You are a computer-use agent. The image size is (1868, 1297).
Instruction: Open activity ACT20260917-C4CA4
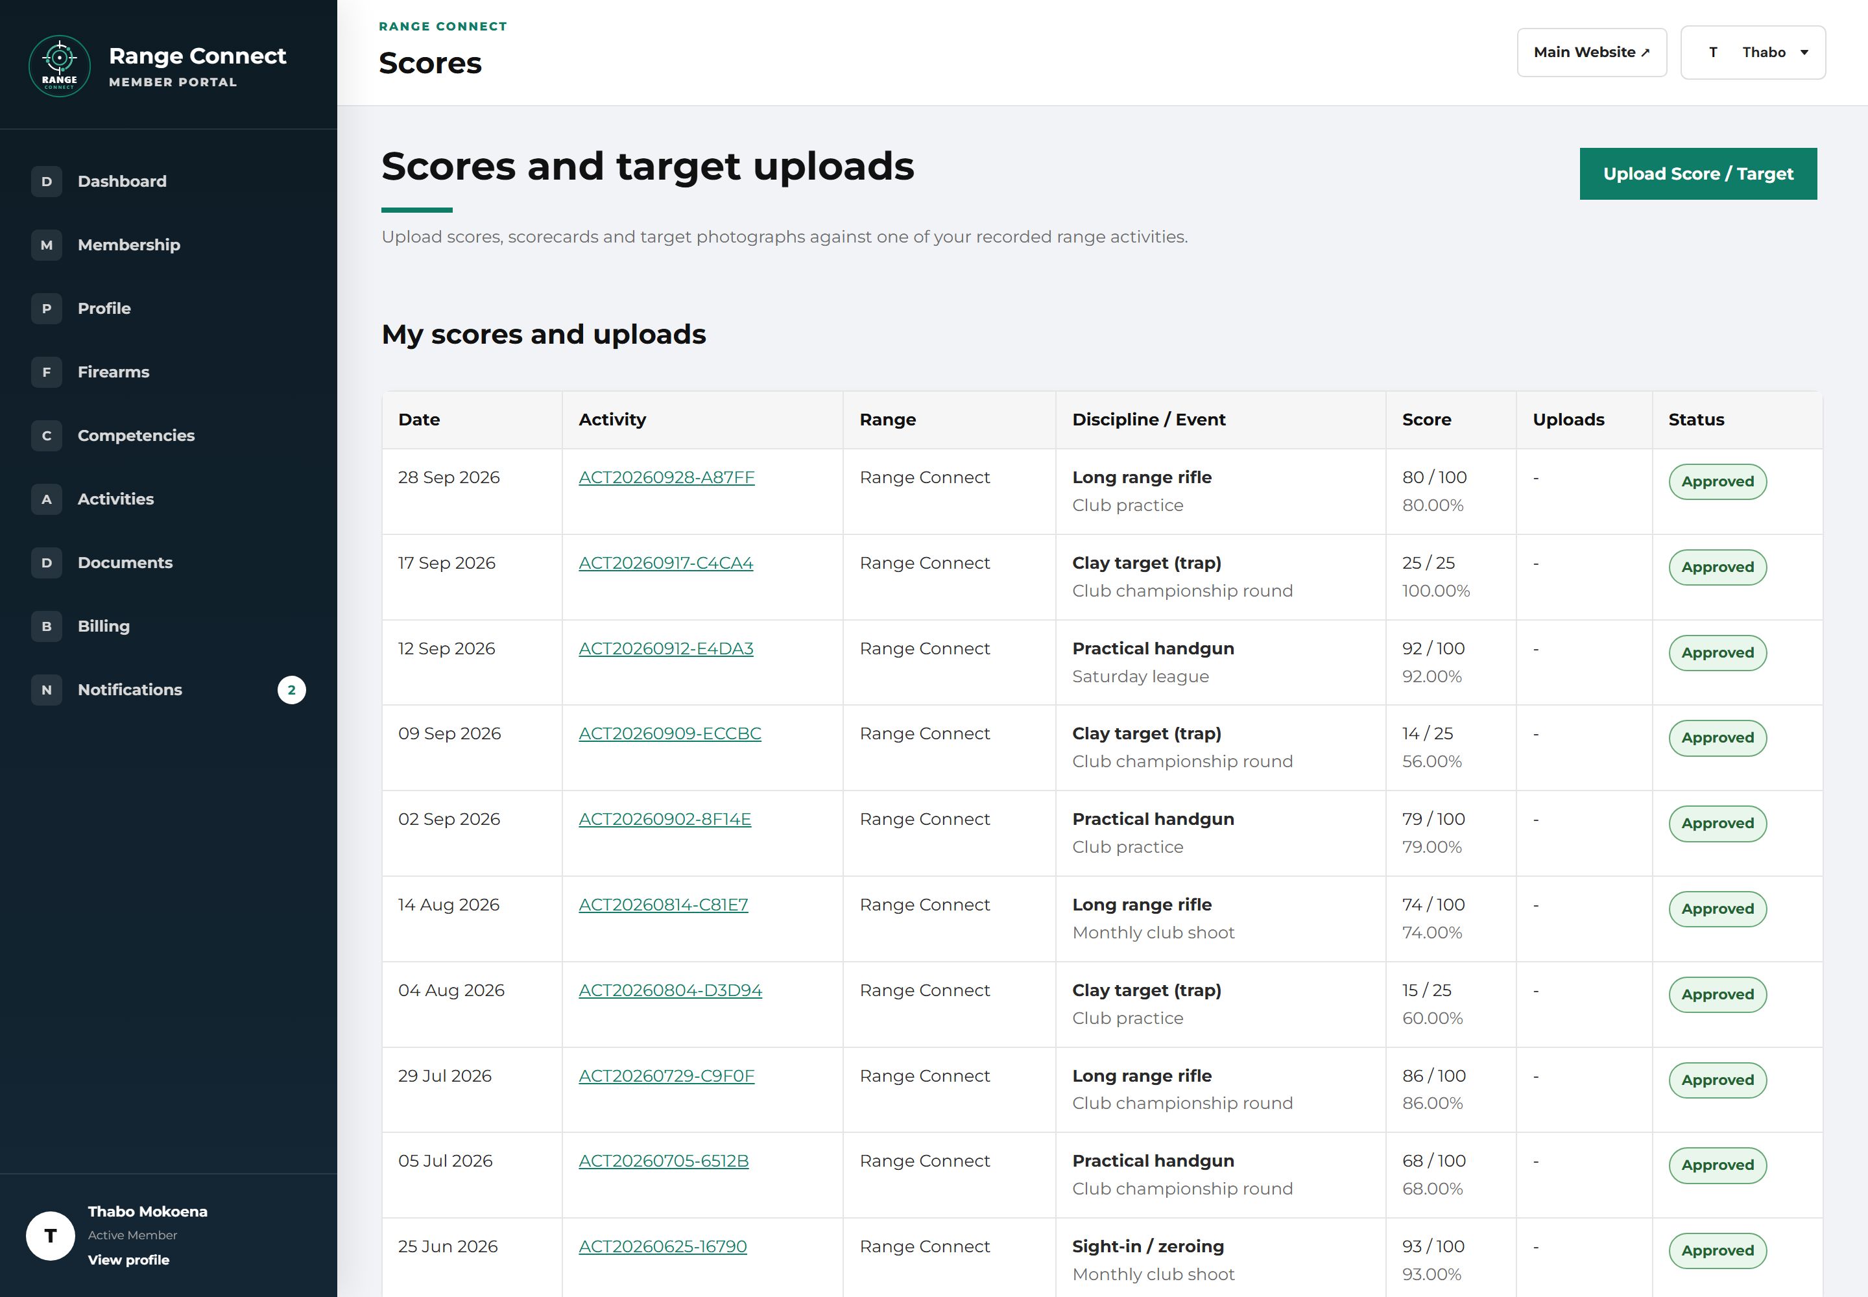pyautogui.click(x=665, y=563)
